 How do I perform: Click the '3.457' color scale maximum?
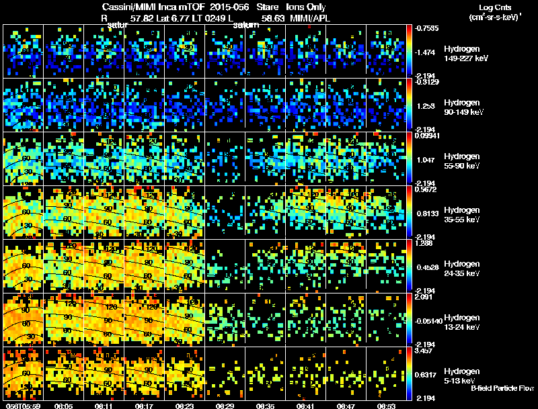(x=424, y=351)
